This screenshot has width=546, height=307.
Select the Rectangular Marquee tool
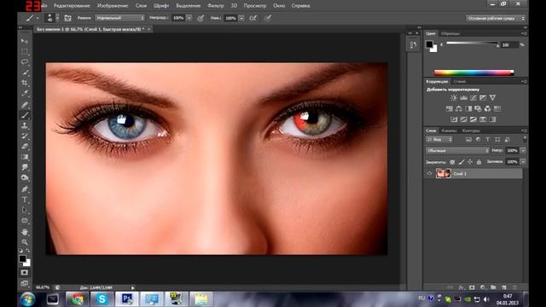(x=25, y=52)
